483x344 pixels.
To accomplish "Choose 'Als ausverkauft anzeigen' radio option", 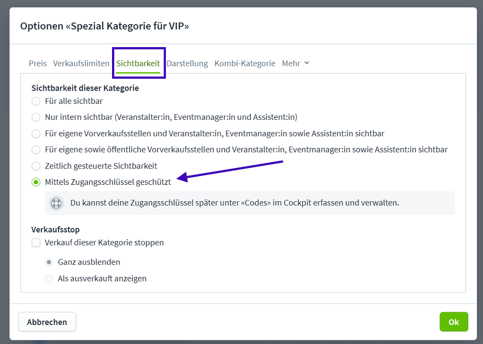I will click(49, 279).
